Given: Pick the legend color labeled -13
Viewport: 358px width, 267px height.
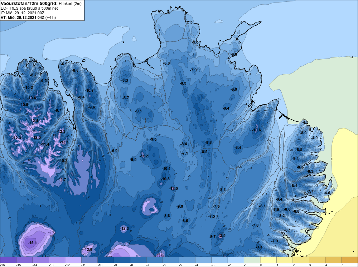Looking at the screenshot, I should (x=57, y=260).
